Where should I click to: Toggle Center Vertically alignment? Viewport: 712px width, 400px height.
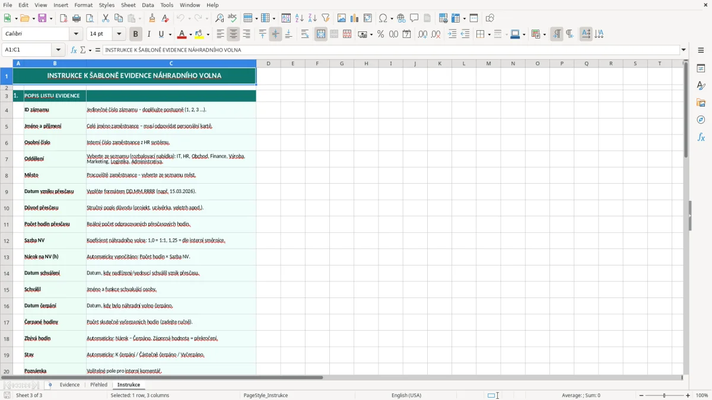tap(275, 34)
